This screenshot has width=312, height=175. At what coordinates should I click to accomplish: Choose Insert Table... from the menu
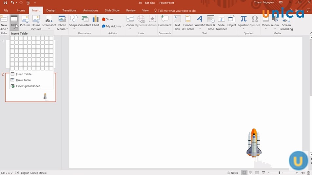(32, 74)
